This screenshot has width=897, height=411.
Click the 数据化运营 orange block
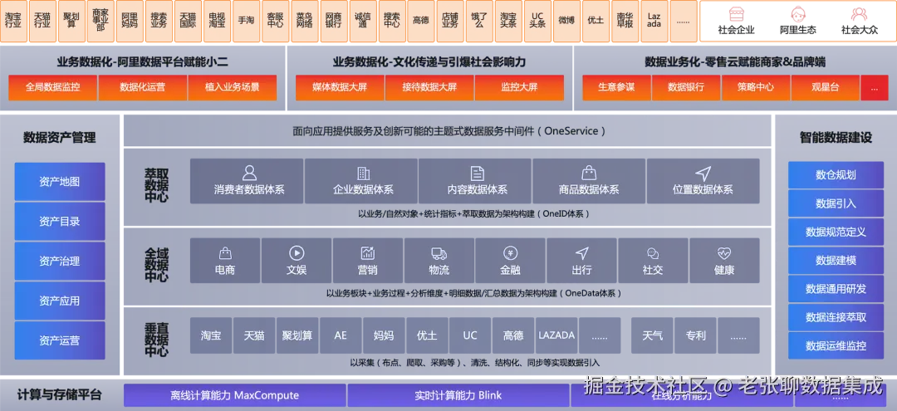[143, 87]
